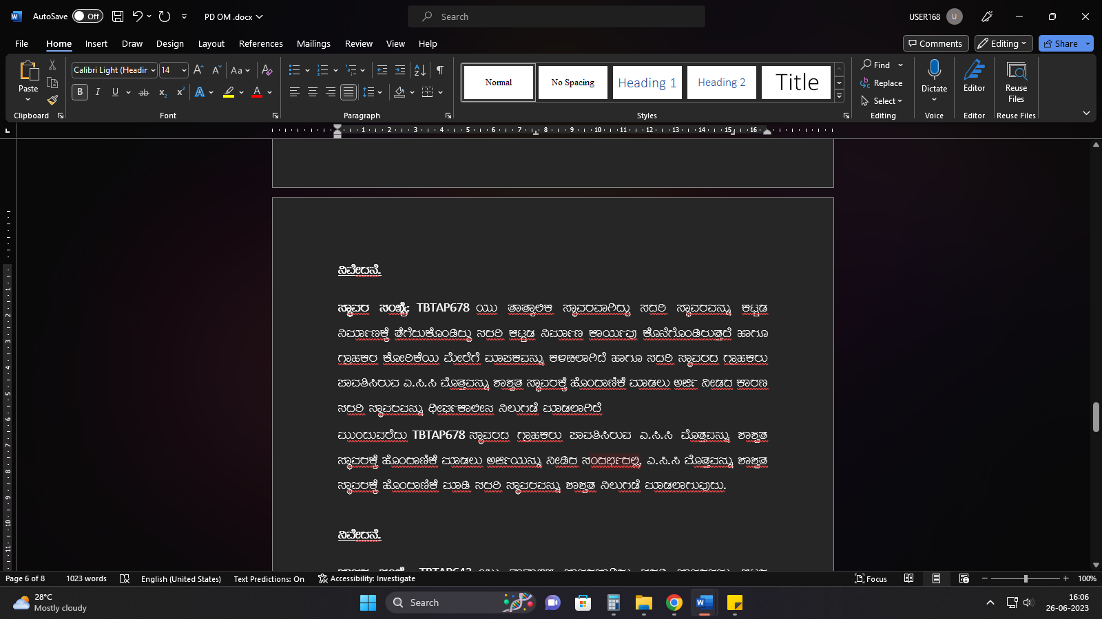Open the font size dropdown
This screenshot has width=1102, height=619.
click(x=184, y=70)
